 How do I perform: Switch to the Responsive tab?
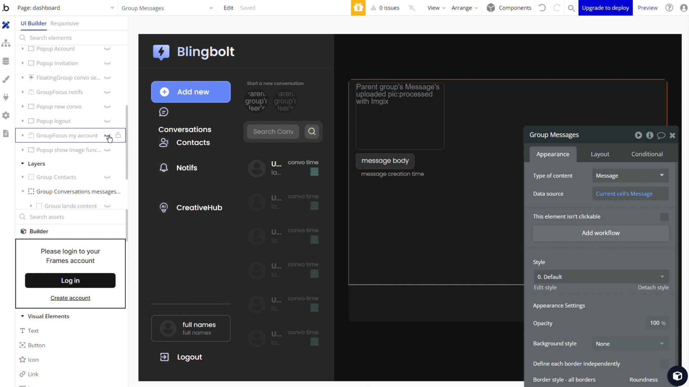65,23
